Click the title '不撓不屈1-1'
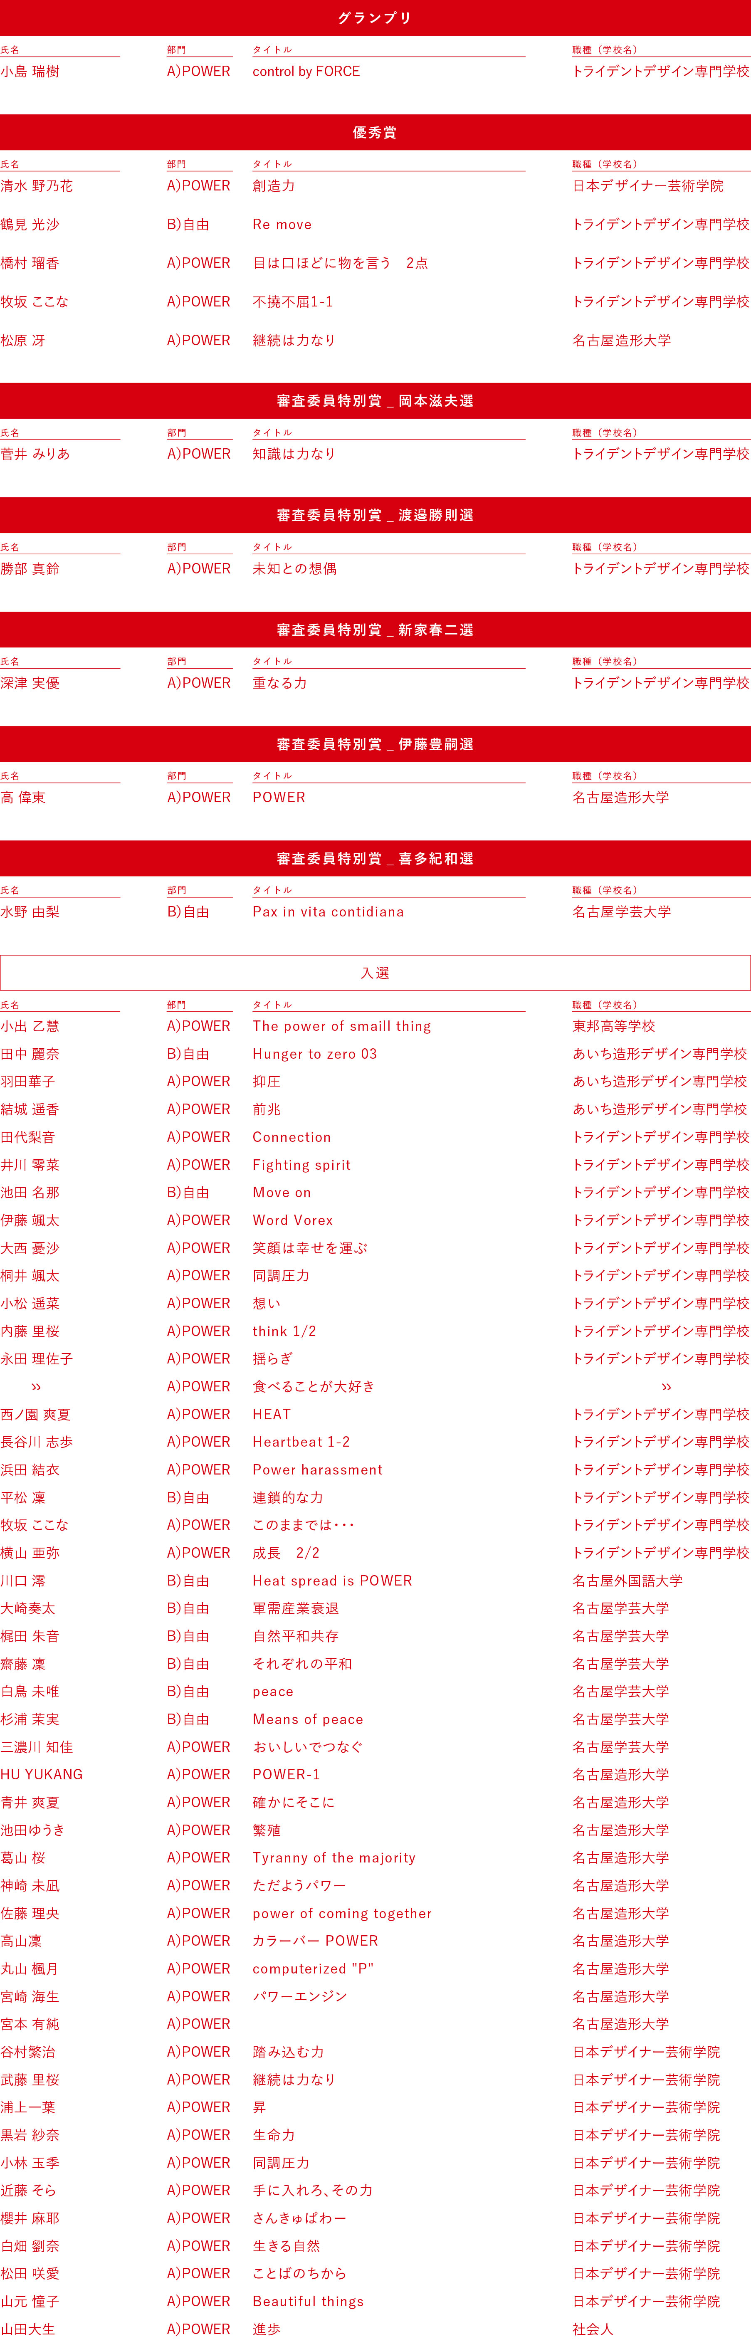The width and height of the screenshot is (751, 2339). point(292,301)
